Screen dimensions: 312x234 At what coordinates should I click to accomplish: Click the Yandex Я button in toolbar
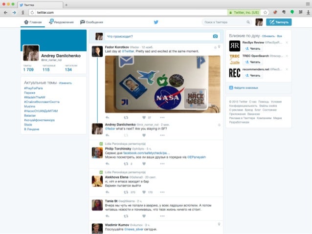pos(23,13)
